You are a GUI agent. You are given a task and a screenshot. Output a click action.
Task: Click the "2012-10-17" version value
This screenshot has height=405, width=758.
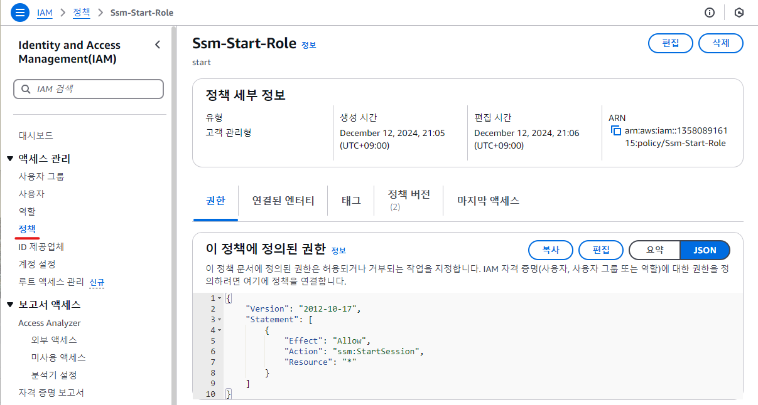pyautogui.click(x=329, y=309)
